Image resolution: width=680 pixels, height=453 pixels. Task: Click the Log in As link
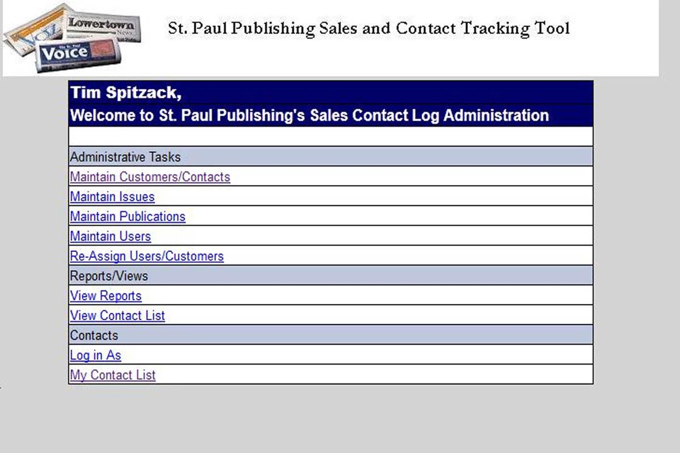click(95, 355)
